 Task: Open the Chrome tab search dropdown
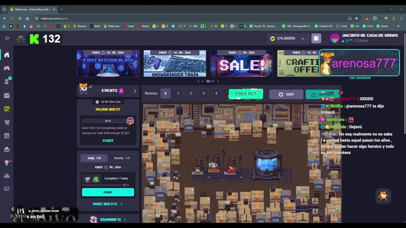(x=4, y=9)
